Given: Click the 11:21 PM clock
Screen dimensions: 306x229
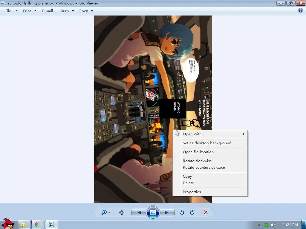Looking at the screenshot, I should click(290, 225).
